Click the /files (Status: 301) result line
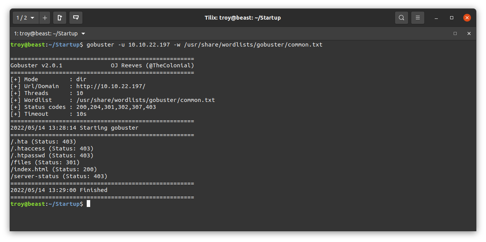 (45, 162)
